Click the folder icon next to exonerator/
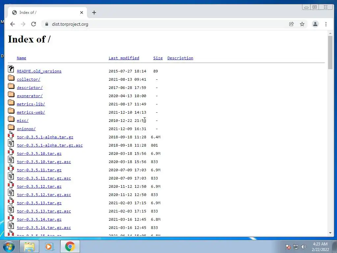 pyautogui.click(x=11, y=94)
